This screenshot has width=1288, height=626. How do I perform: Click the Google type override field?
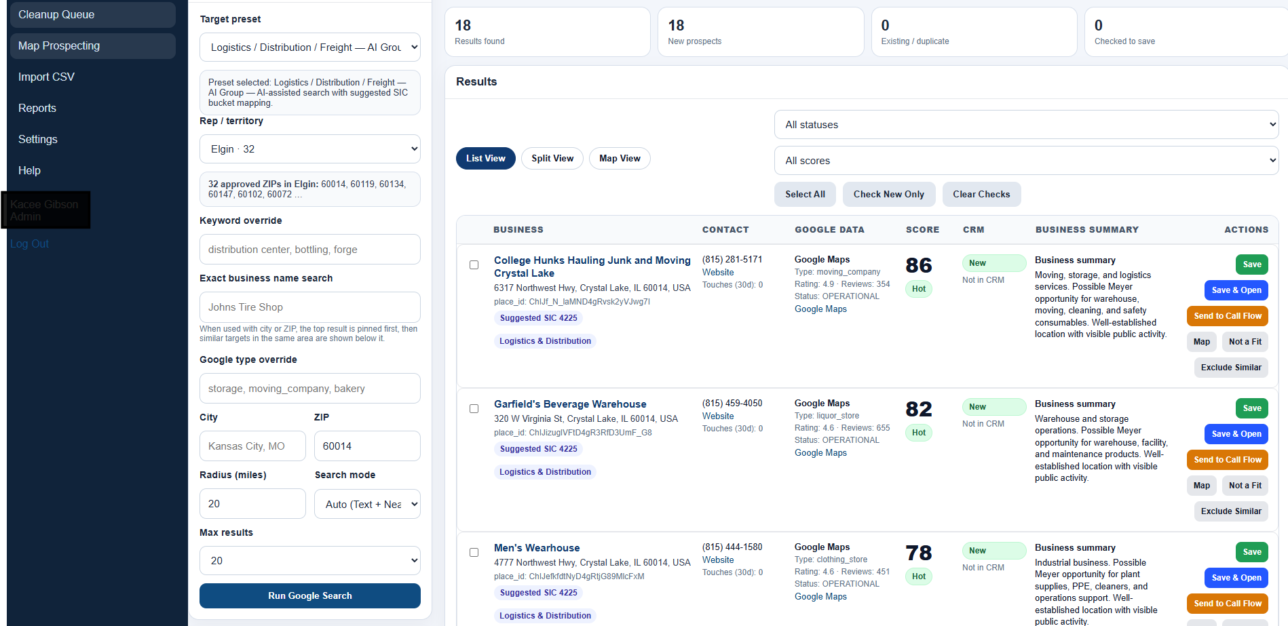click(x=310, y=389)
